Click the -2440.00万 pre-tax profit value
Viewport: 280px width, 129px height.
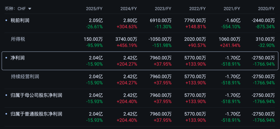coord(263,21)
